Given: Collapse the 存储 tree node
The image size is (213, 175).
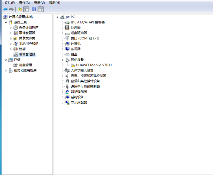Looking at the screenshot, I should pos(6,60).
